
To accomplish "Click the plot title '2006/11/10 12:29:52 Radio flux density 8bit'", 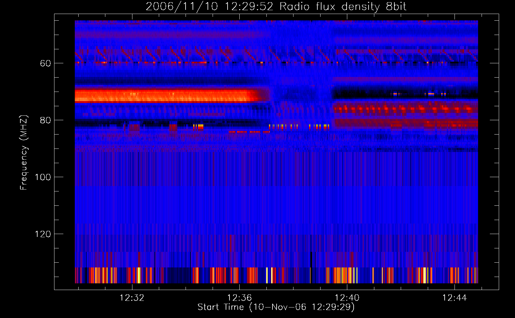I will 276,6.
